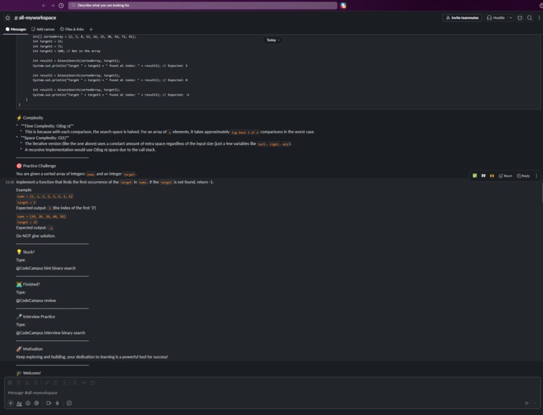Insert a code block in composer
543x415 pixels.
[93, 382]
